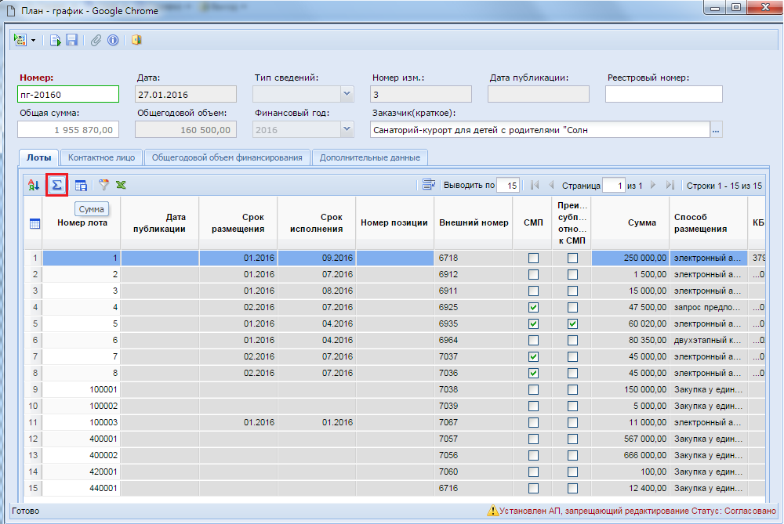The height and width of the screenshot is (524, 784).
Task: Click the Реестровый номер input field
Action: pyautogui.click(x=663, y=94)
